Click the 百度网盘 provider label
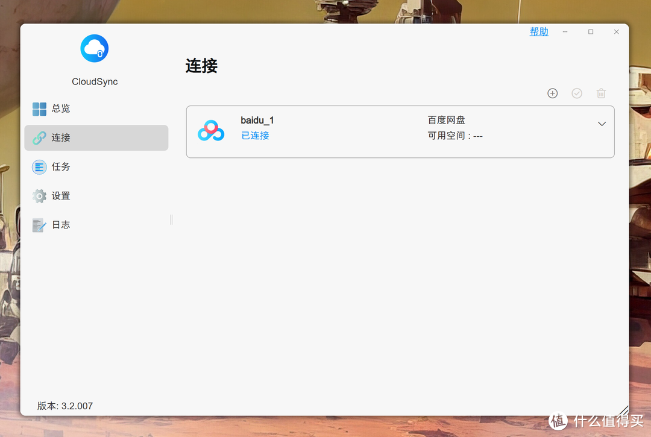Viewport: 651px width, 437px height. point(446,121)
